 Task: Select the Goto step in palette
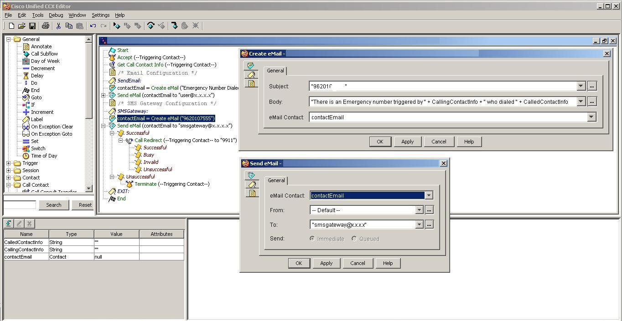point(36,97)
